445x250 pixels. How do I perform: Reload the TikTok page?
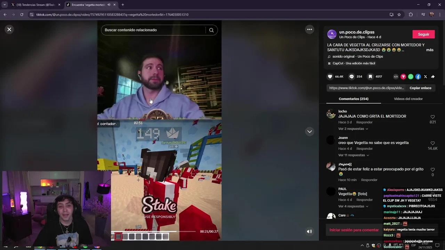pyautogui.click(x=22, y=15)
